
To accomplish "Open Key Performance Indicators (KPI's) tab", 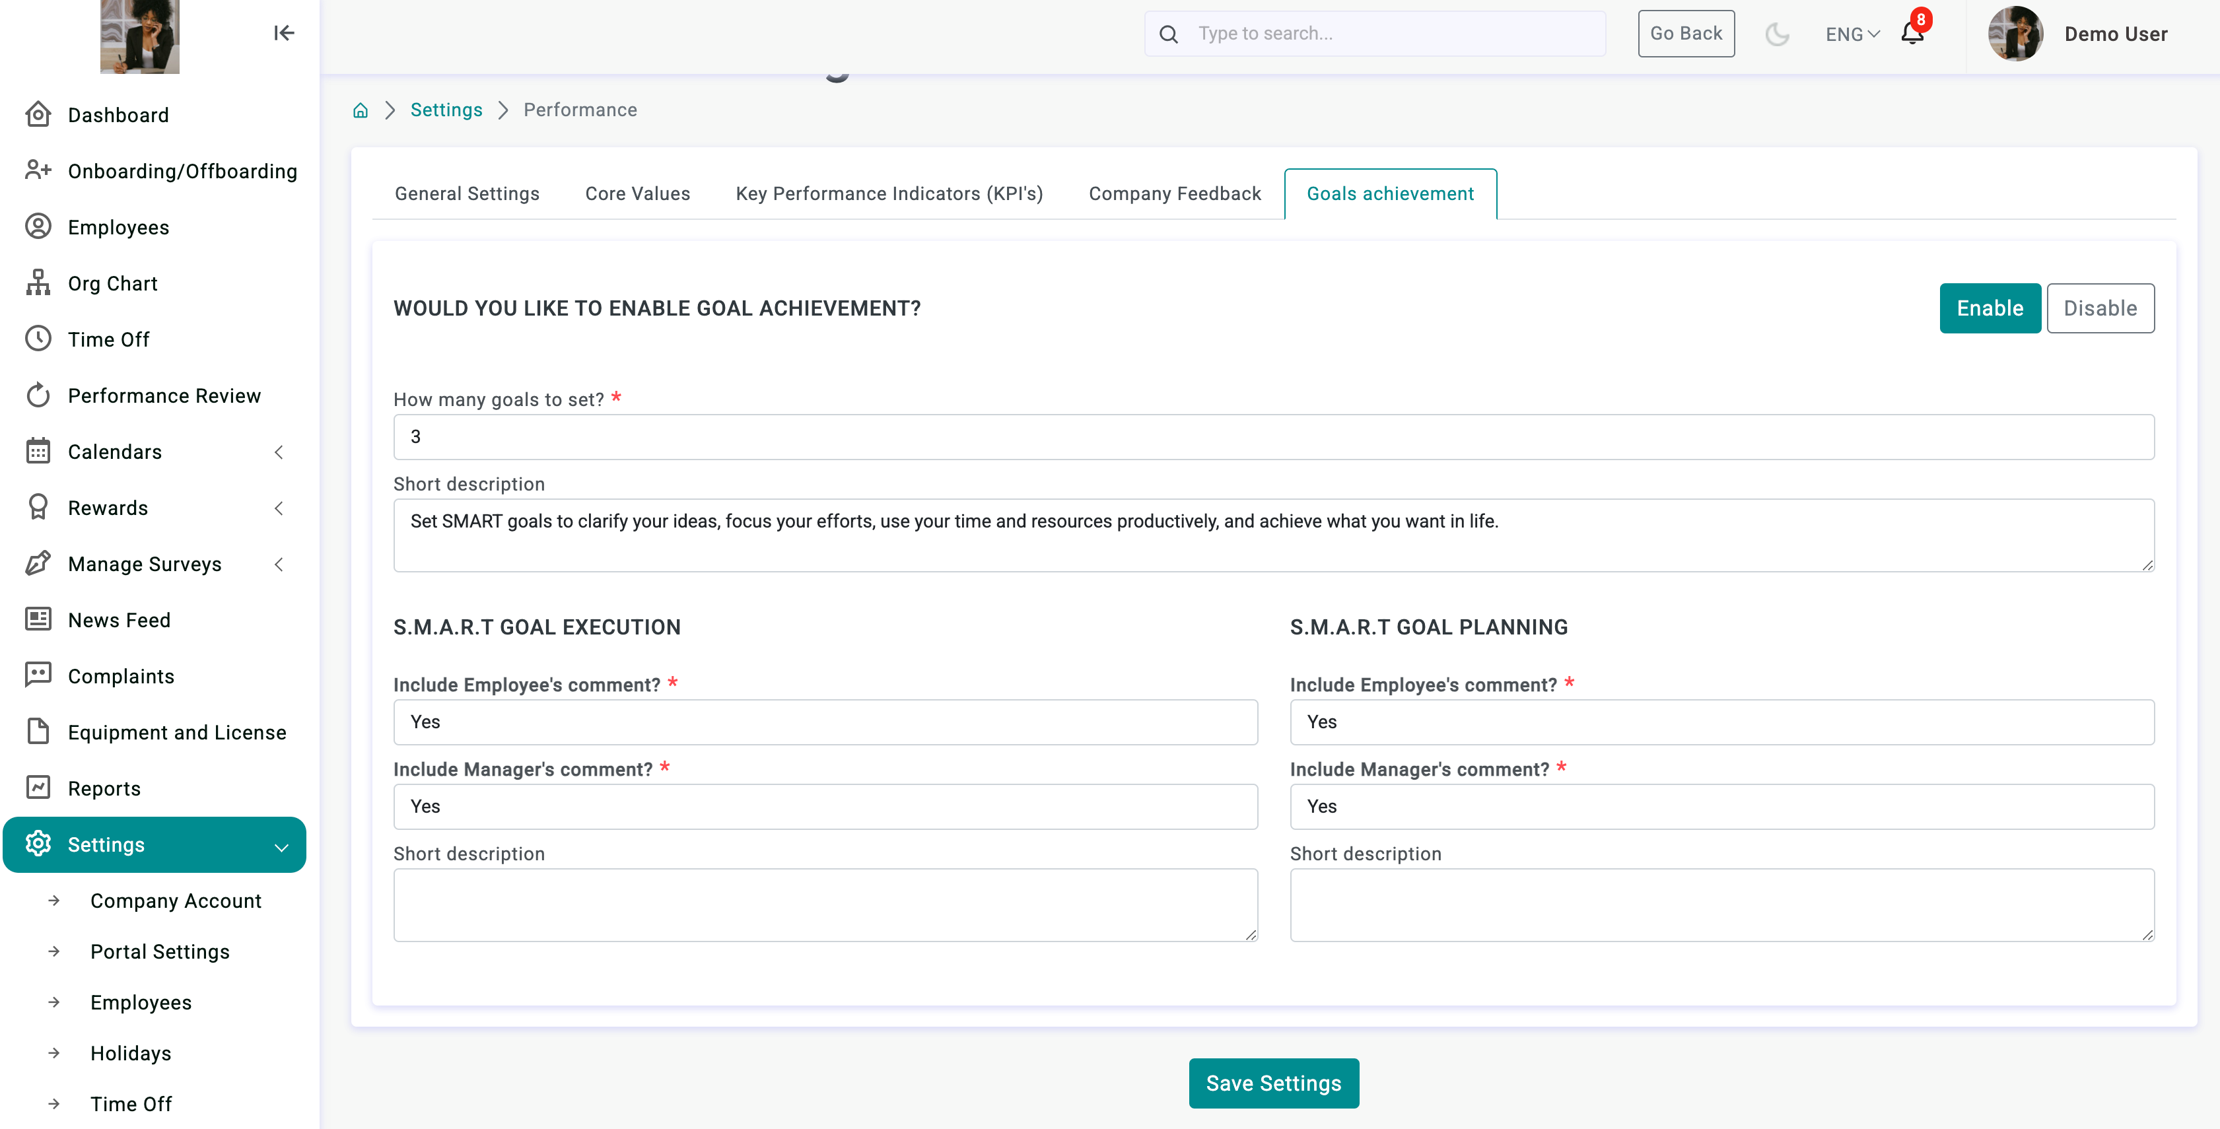I will coord(889,193).
